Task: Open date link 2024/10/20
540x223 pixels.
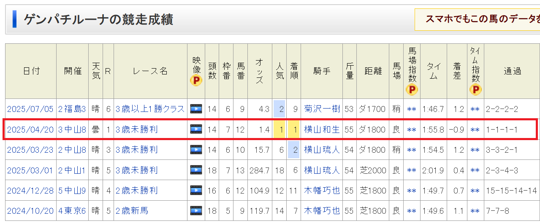Action: coord(30,211)
